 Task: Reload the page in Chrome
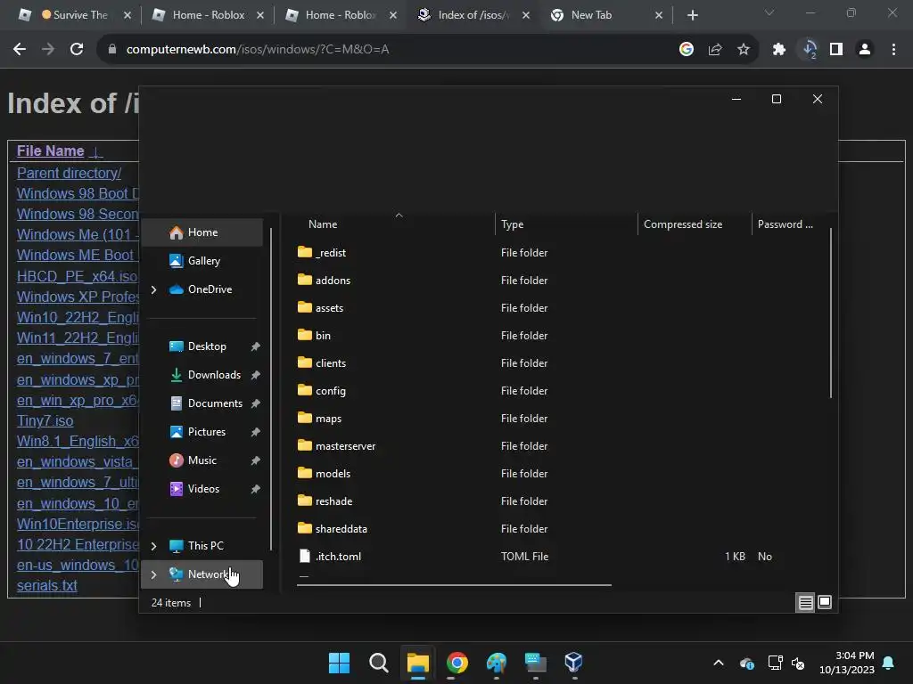tap(77, 50)
